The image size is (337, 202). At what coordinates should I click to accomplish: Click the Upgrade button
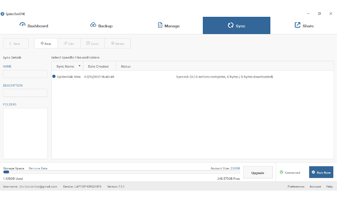coord(258,172)
